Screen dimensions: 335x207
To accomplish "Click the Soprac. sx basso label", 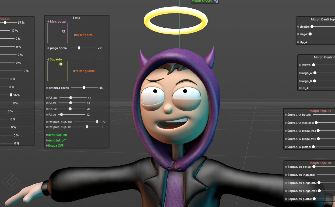I will (x=299, y=115).
